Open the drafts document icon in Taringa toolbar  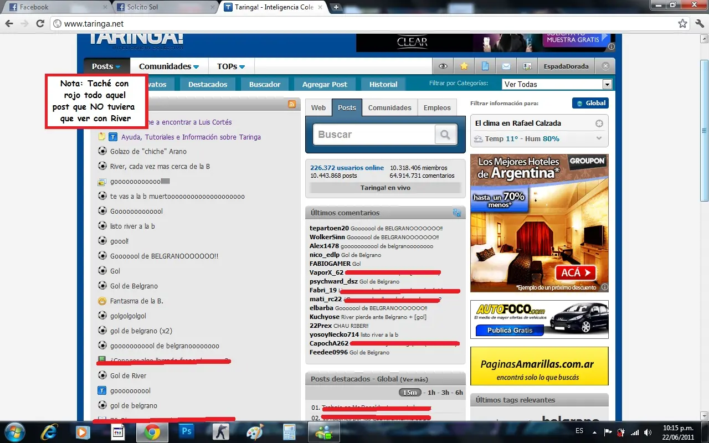[485, 66]
